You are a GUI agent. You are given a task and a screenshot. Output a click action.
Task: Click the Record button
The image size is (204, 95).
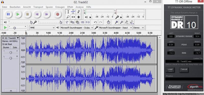[58, 14]
